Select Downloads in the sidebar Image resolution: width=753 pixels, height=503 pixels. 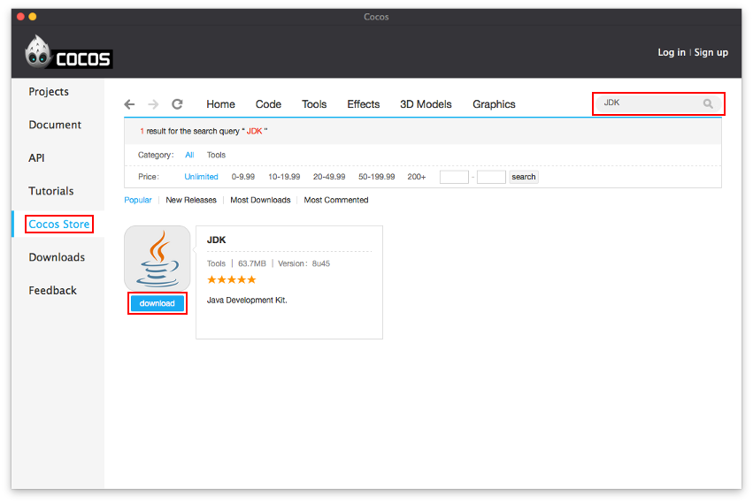(x=57, y=257)
